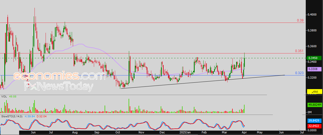This screenshot has width=323, height=135.
Task: Click the K:39.84 stochastic reading
Action: (x=30, y=116)
